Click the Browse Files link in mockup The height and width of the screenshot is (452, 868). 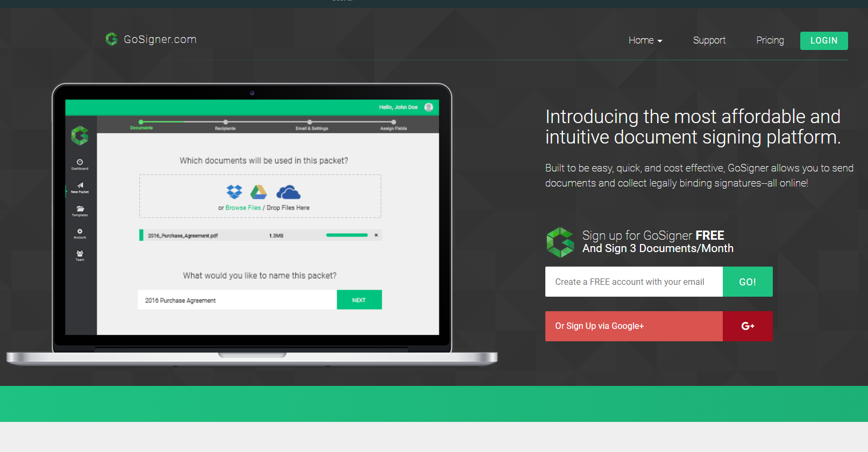tap(243, 208)
